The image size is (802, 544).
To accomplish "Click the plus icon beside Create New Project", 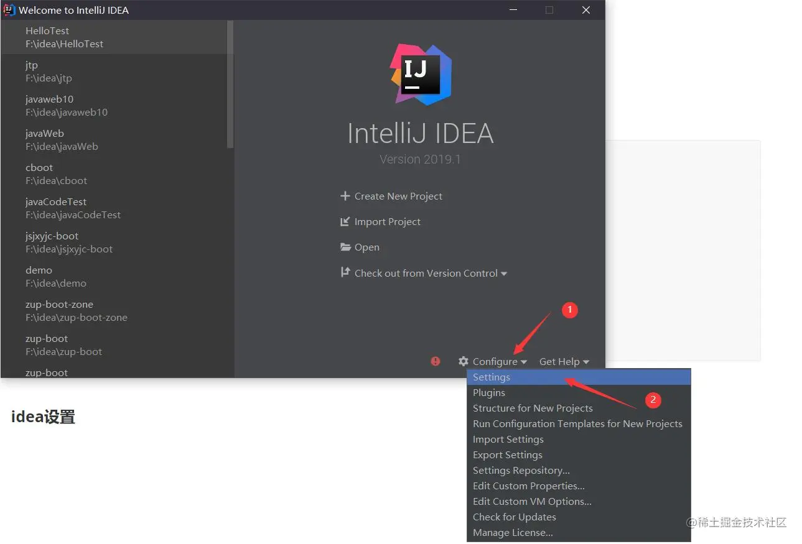I will (345, 196).
